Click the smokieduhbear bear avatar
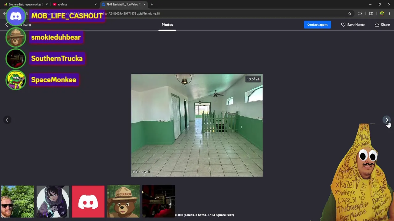394x221 pixels. 16,37
